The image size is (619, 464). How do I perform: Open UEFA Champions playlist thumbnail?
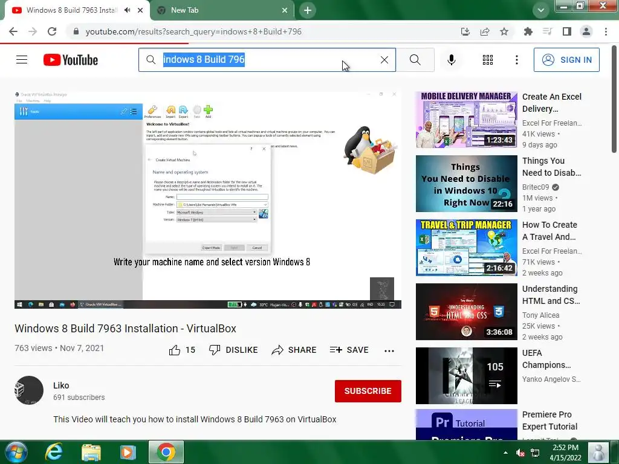pyautogui.click(x=466, y=376)
